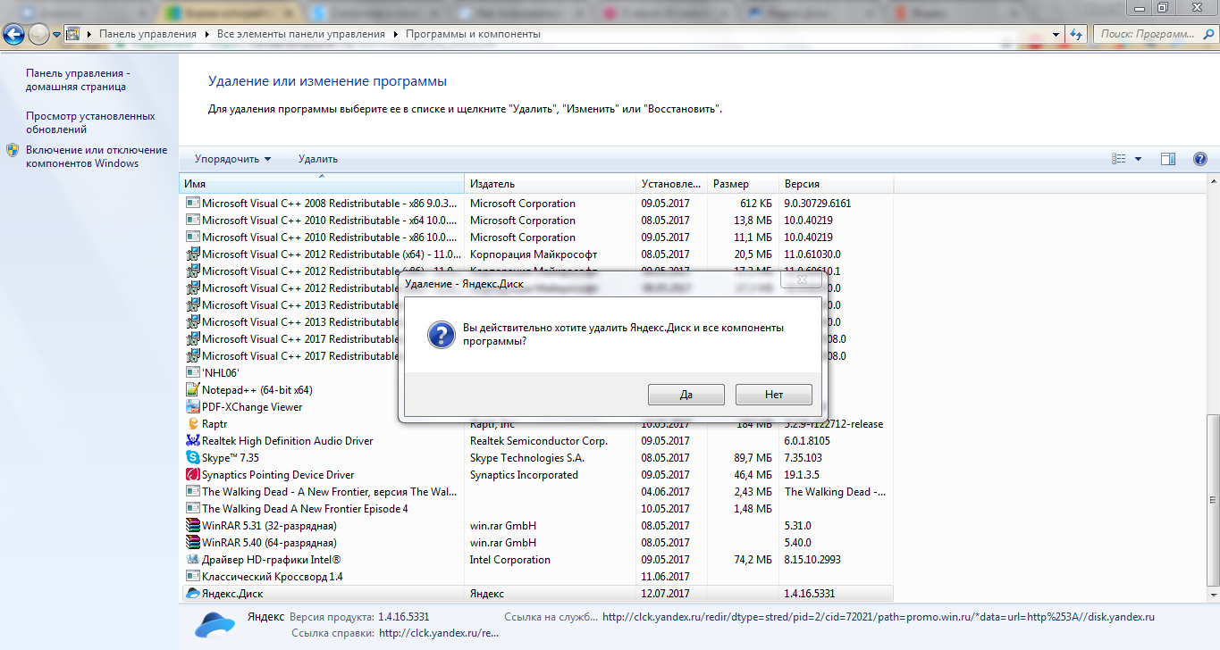Click Все элементы панели управления breadcrumb
1220x650 pixels.
[300, 34]
